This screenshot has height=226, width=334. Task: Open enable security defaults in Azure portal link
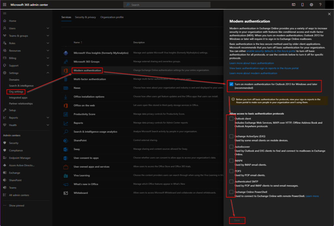[271, 51]
